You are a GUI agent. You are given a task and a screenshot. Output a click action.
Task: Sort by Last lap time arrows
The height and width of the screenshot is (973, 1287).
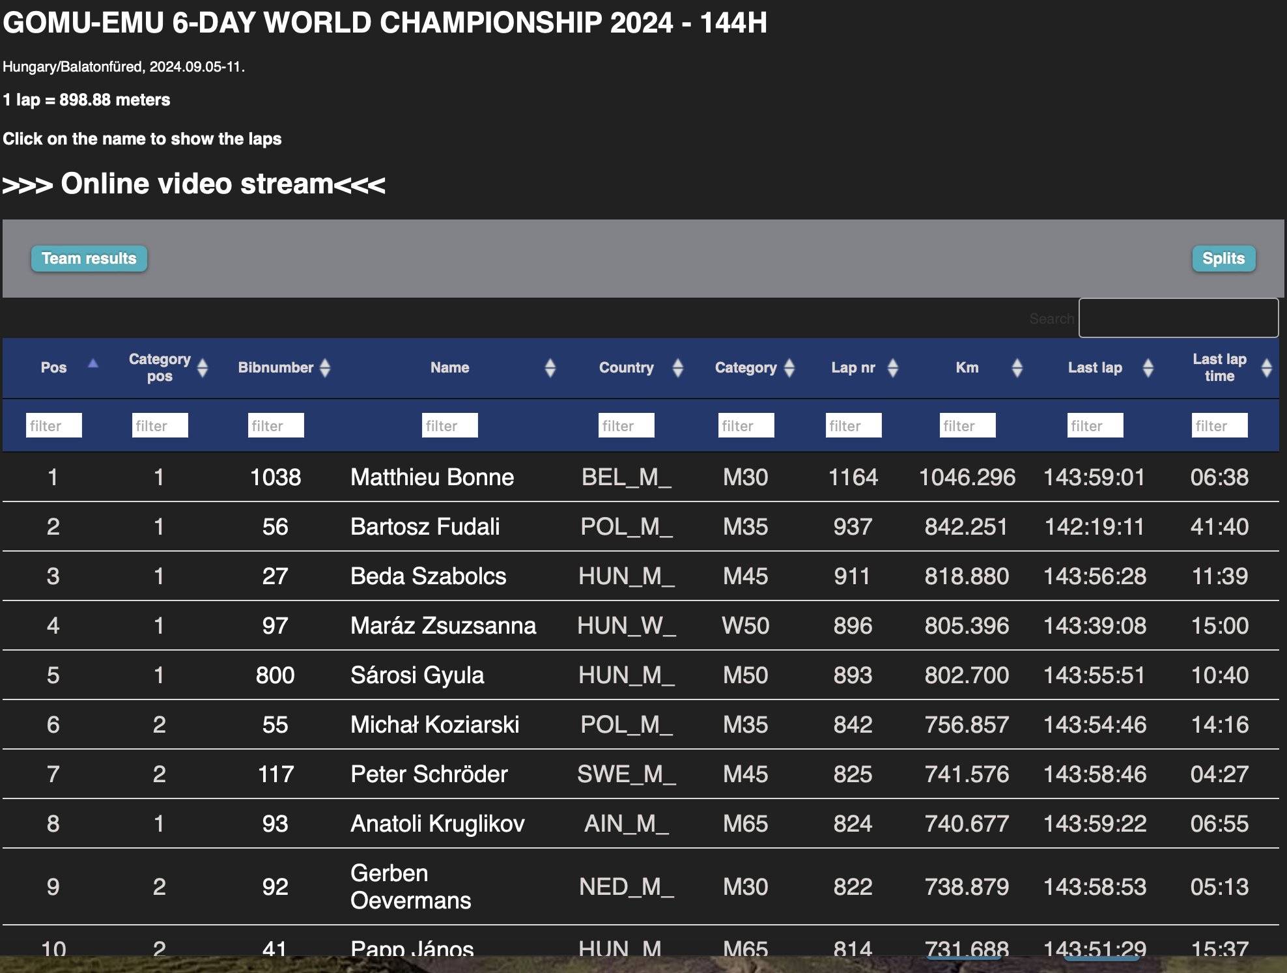click(x=1267, y=368)
